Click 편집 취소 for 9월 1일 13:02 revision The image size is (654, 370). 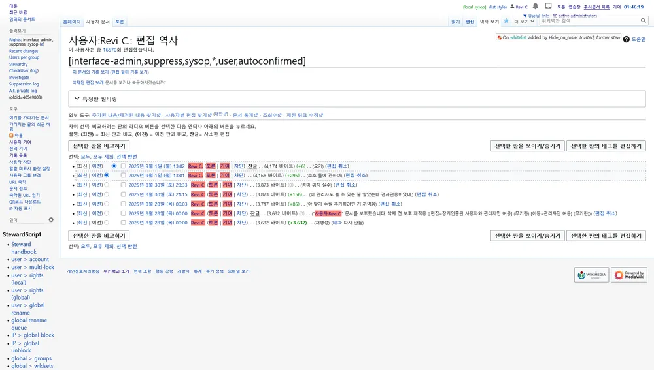pyautogui.click(x=337, y=166)
